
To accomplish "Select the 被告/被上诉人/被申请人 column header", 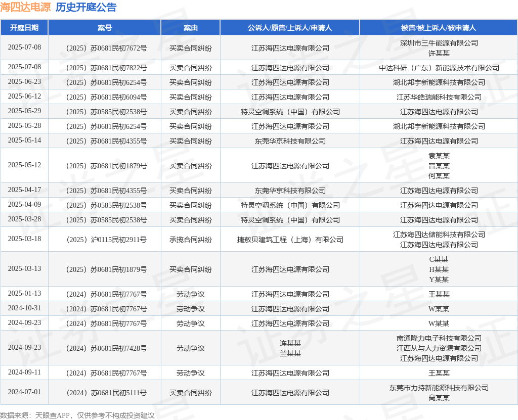I will tap(439, 28).
